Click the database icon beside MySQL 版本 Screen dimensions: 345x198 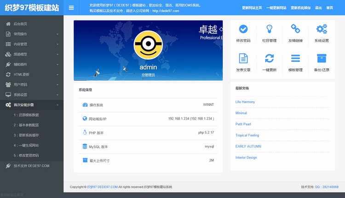click(85, 146)
